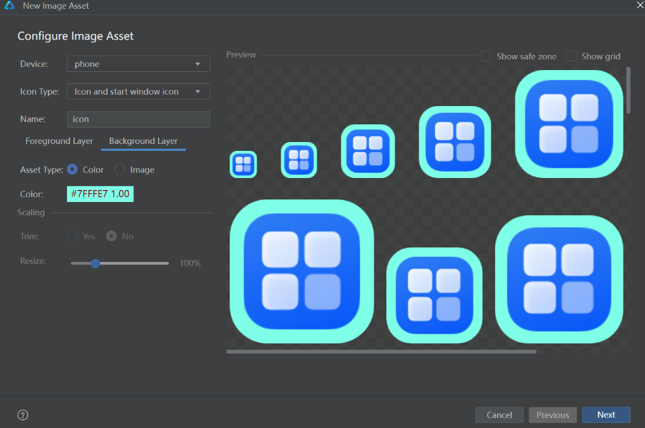
Task: Click in the Name input field
Action: 138,119
